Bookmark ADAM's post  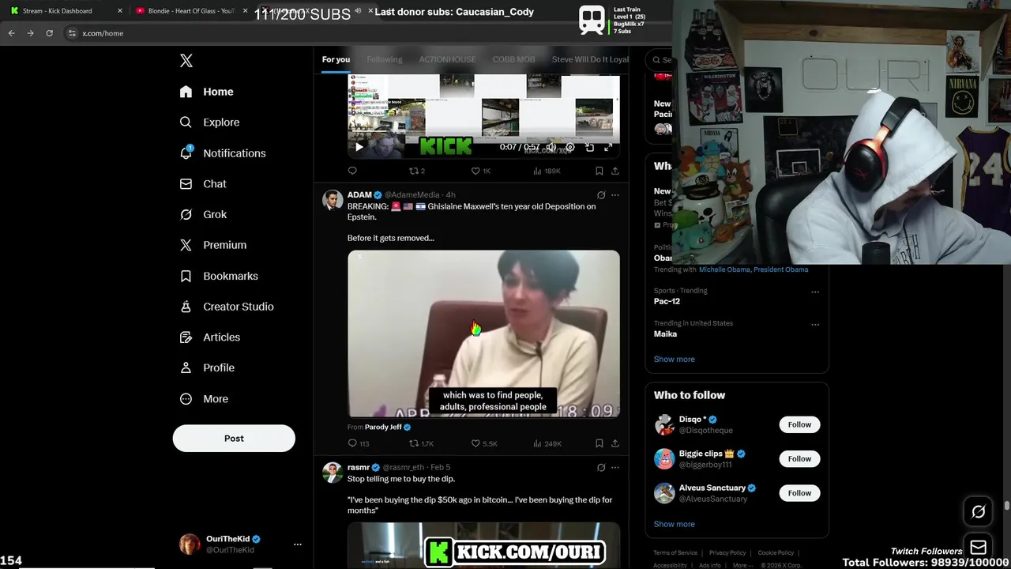pos(599,443)
